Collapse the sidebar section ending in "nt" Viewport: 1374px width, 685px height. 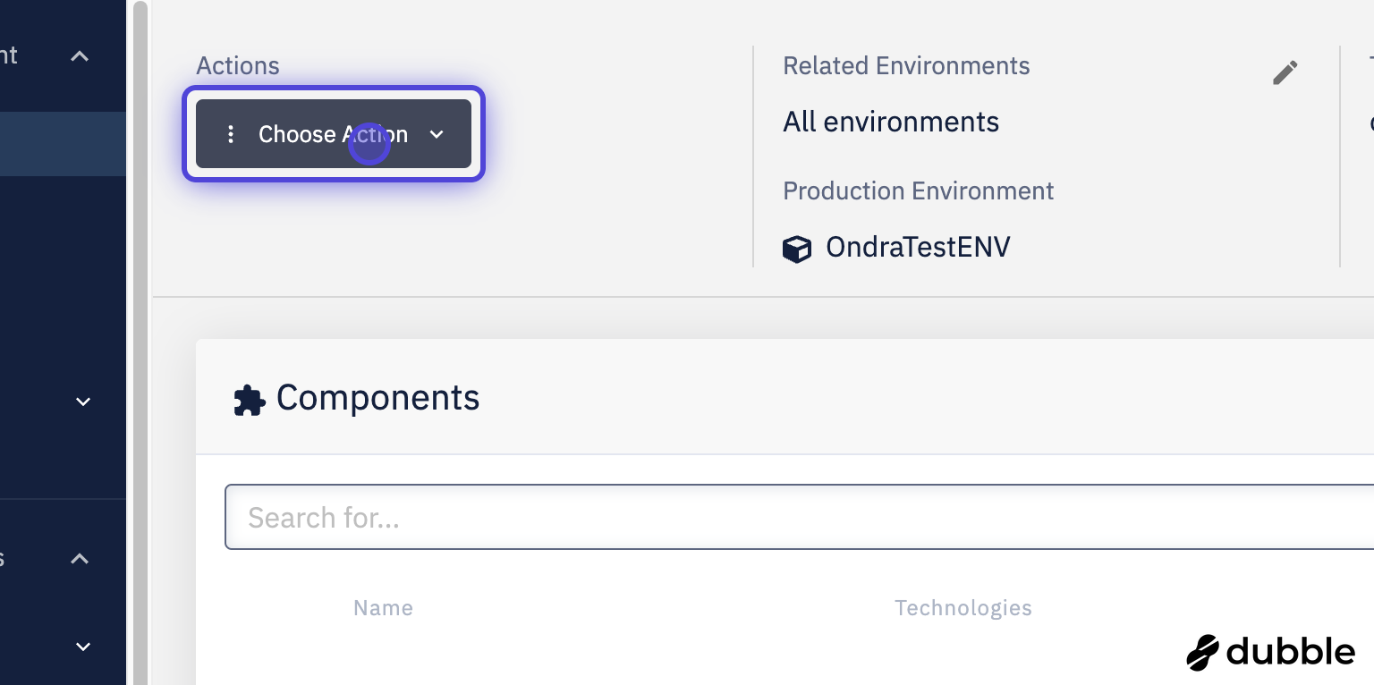pyautogui.click(x=80, y=56)
